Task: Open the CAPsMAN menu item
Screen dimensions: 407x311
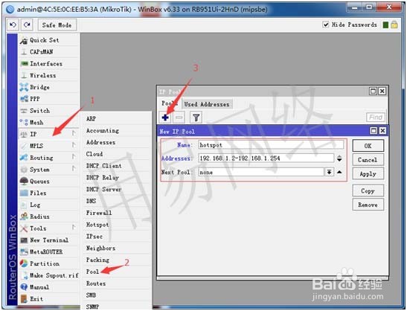Action: coord(49,52)
